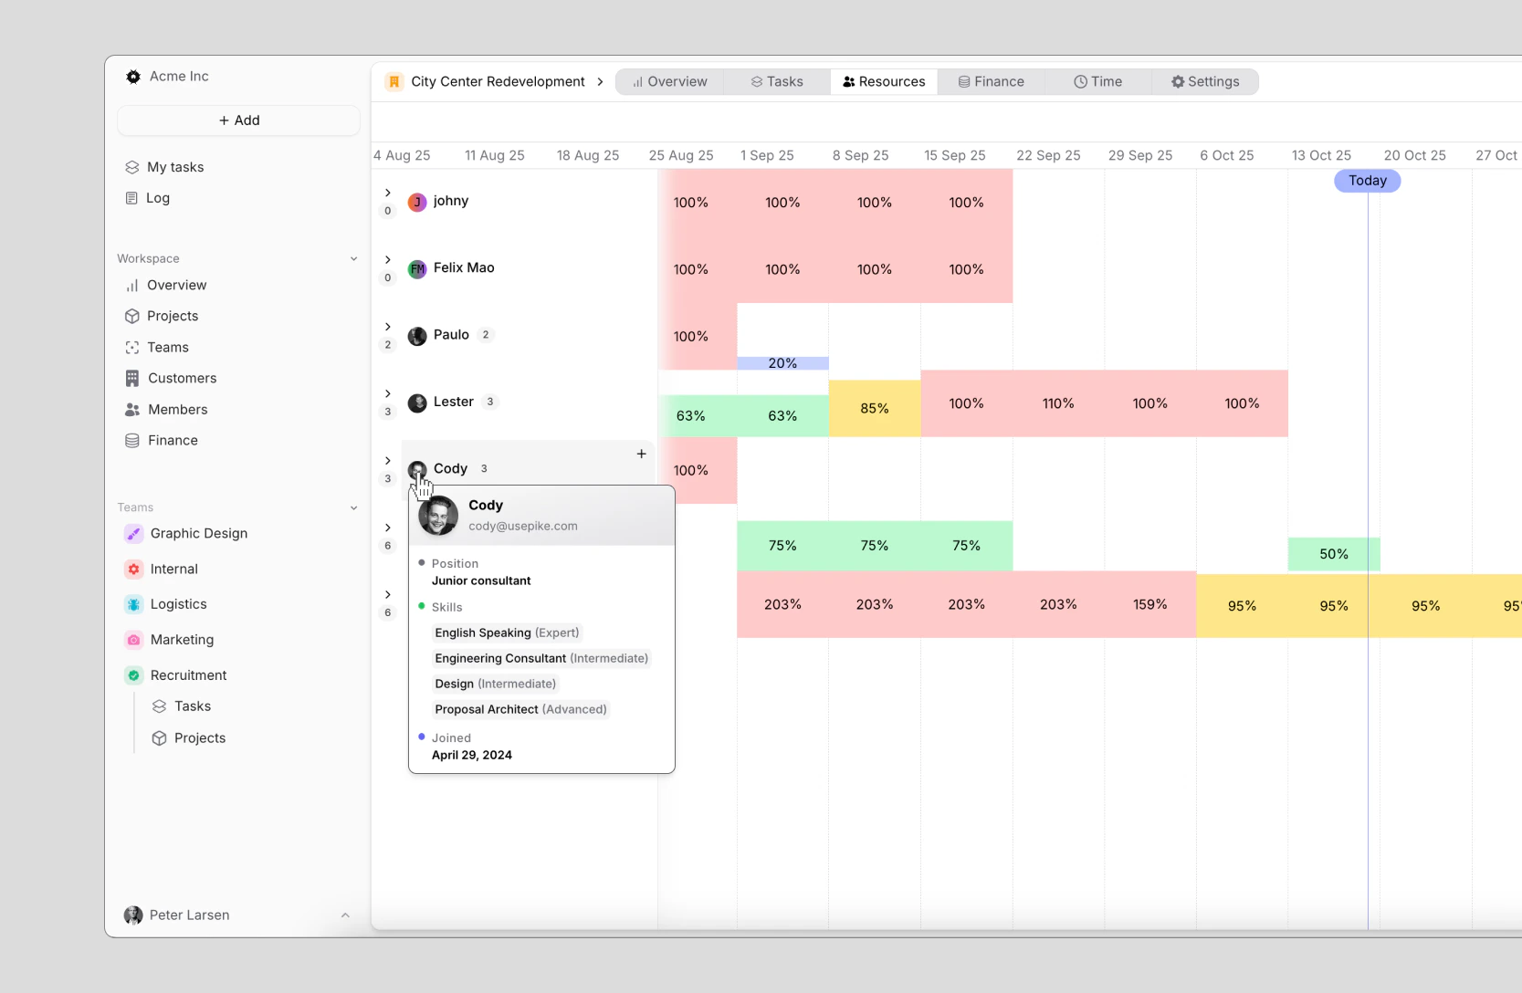
Task: Click cody@usepike.com email in popup
Action: [522, 527]
